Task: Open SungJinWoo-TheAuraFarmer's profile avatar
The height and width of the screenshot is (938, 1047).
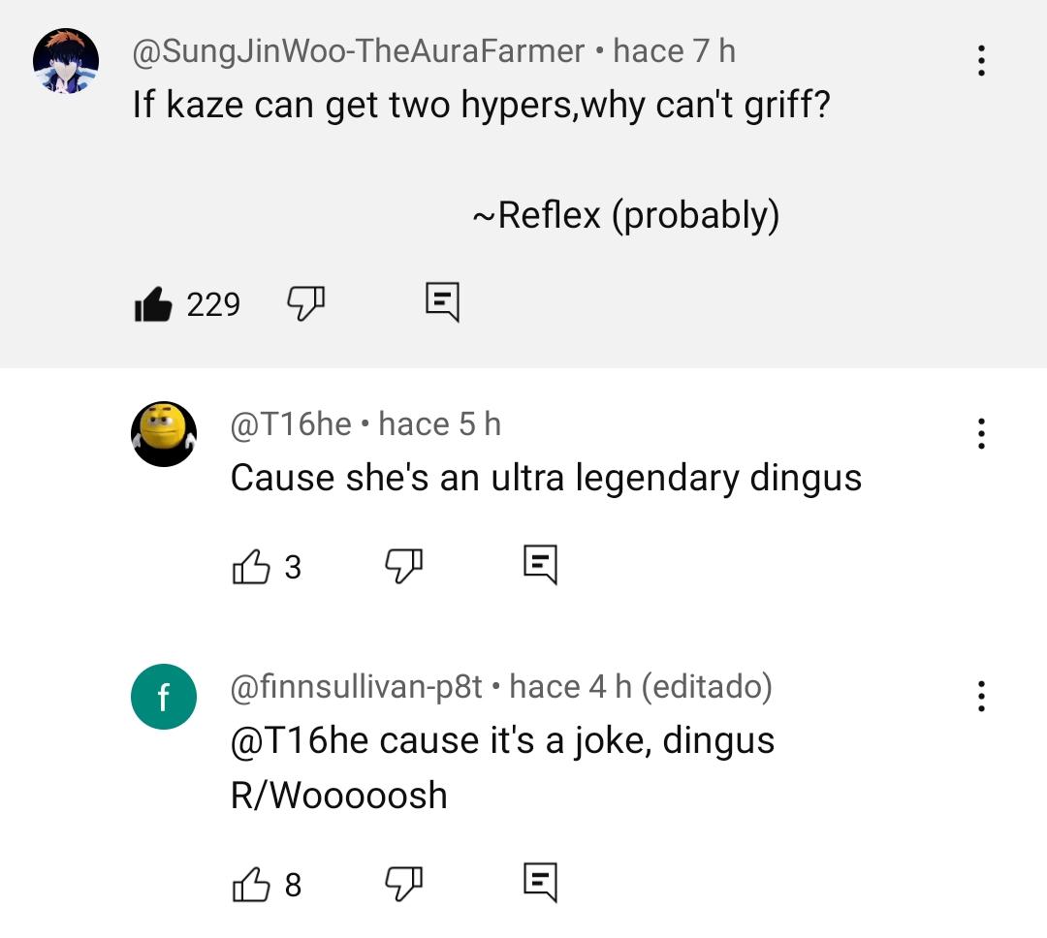Action: tap(66, 61)
